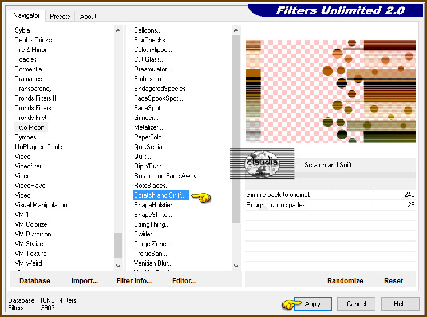Choose the Grinder... filter

coord(146,118)
